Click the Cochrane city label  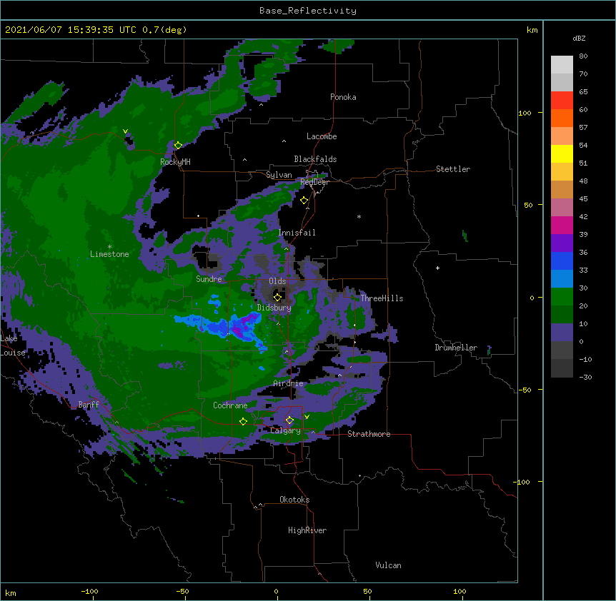click(x=230, y=405)
